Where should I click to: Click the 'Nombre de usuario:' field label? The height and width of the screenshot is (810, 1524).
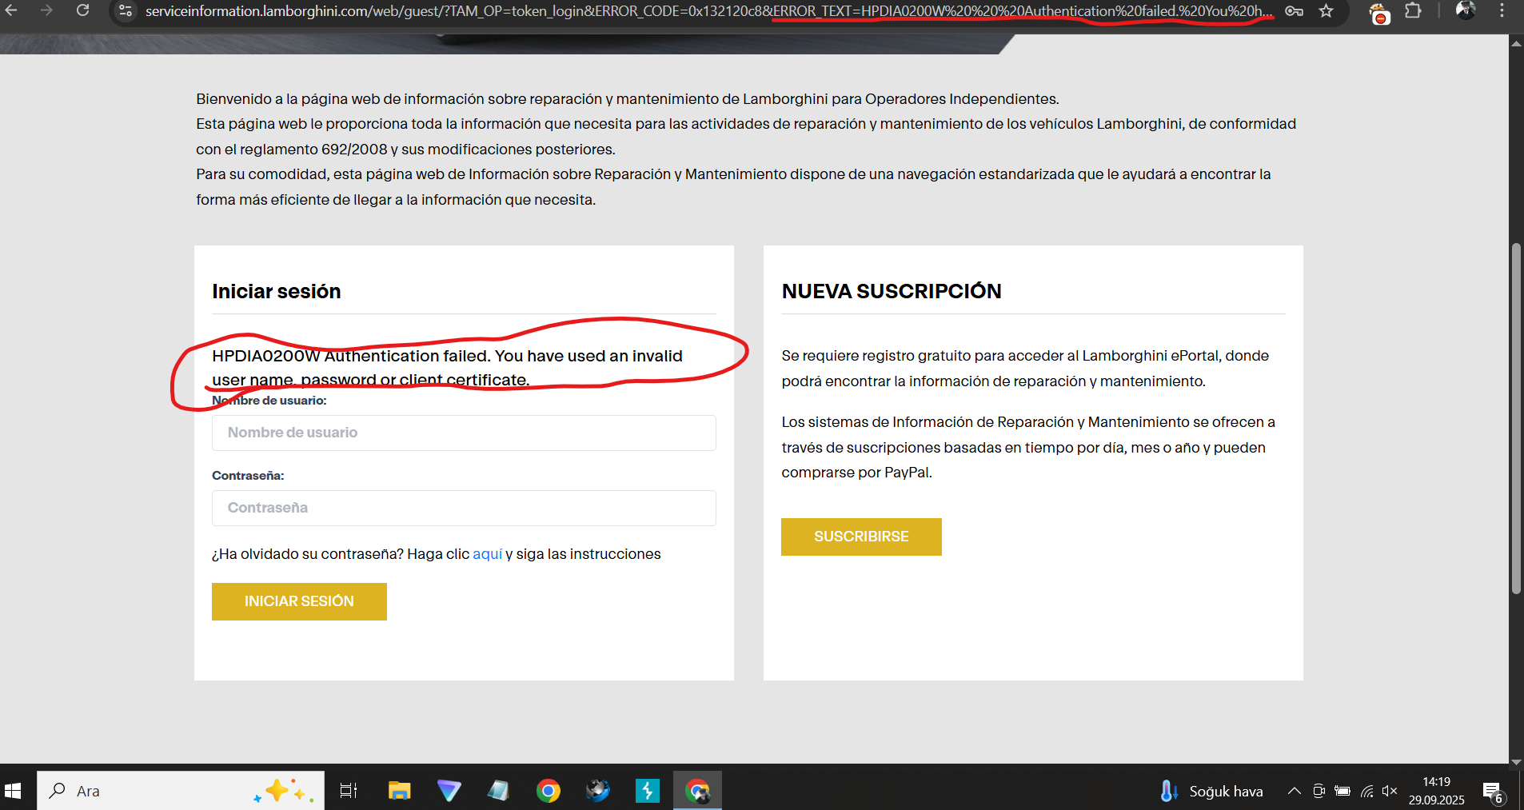click(269, 401)
